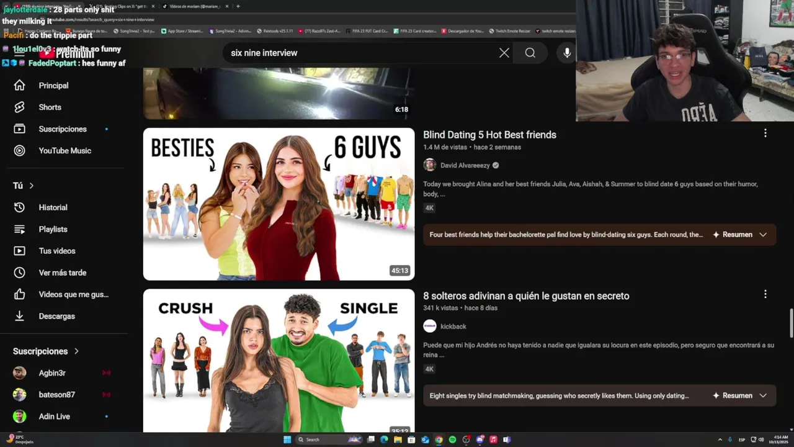794x447 pixels.
Task: Click David Alvareeezy channel avatar
Action: coord(430,165)
